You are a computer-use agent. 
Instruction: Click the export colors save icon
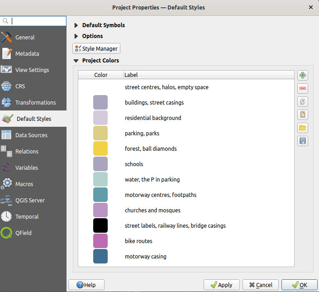coord(303,141)
